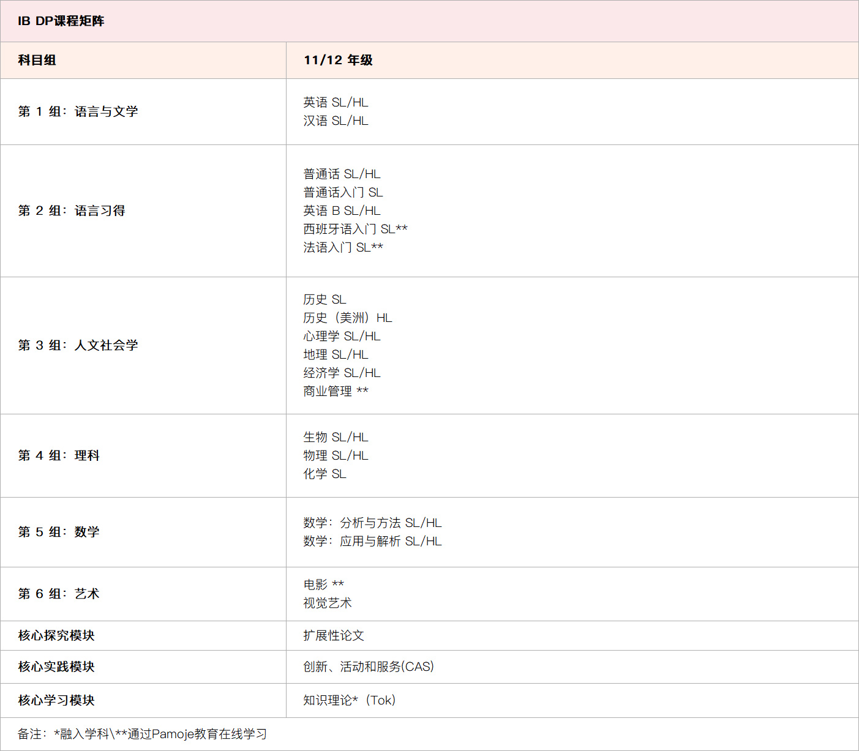The width and height of the screenshot is (859, 751).
Task: Select the '普通话 SL/HL' course entry
Action: (342, 174)
